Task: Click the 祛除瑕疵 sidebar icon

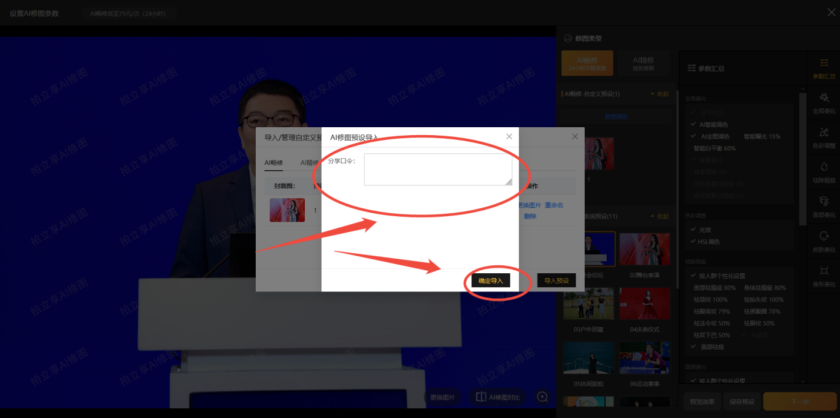Action: (x=824, y=172)
